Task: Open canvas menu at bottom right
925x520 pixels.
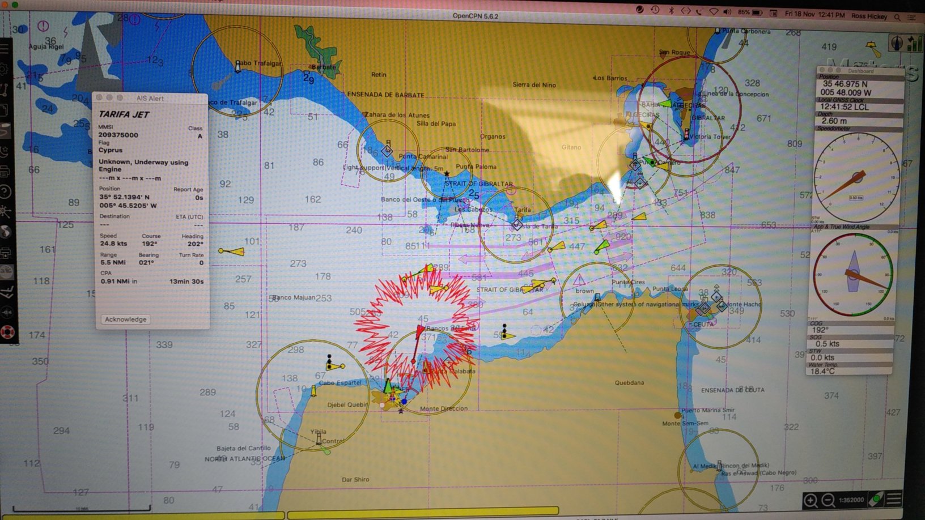Action: (x=894, y=500)
